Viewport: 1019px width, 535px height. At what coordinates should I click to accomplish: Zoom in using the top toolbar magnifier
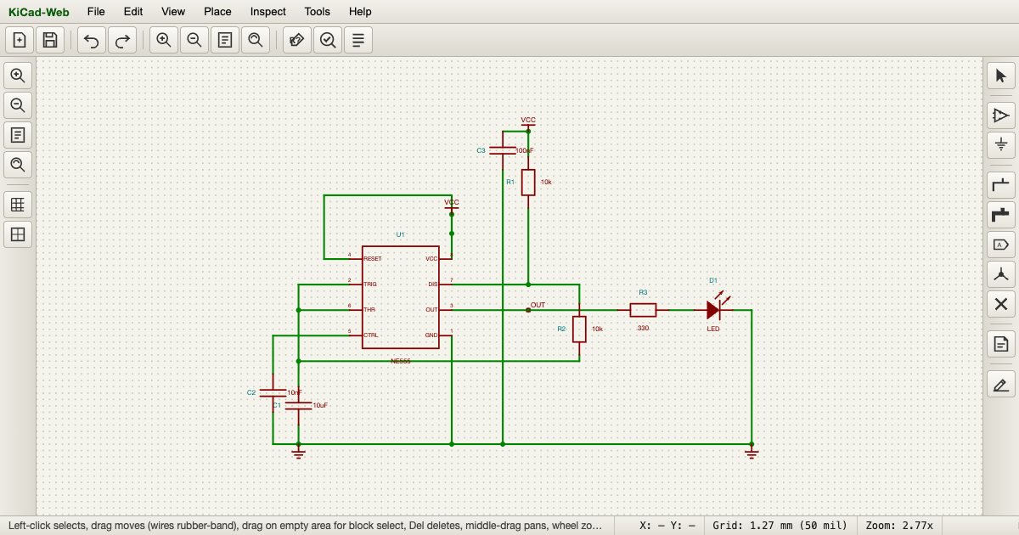(x=164, y=40)
